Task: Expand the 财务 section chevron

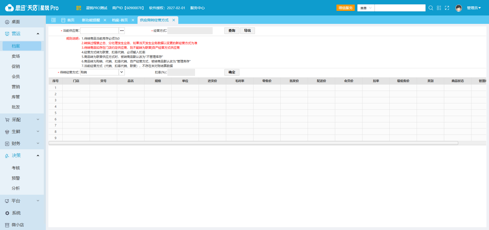Action: tap(38, 143)
